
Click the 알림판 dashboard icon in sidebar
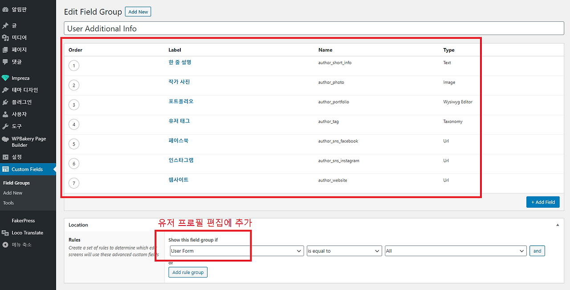[5, 9]
